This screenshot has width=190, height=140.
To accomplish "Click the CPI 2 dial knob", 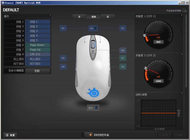I will [x=146, y=68].
